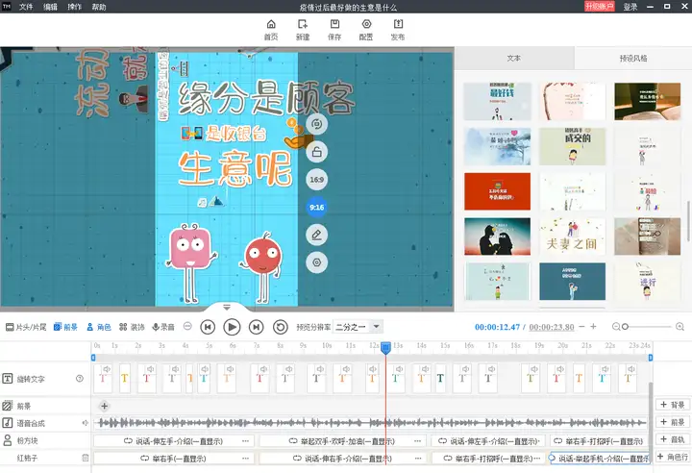Delete the 红柿子 track trash icon
The image size is (692, 473).
(x=86, y=458)
